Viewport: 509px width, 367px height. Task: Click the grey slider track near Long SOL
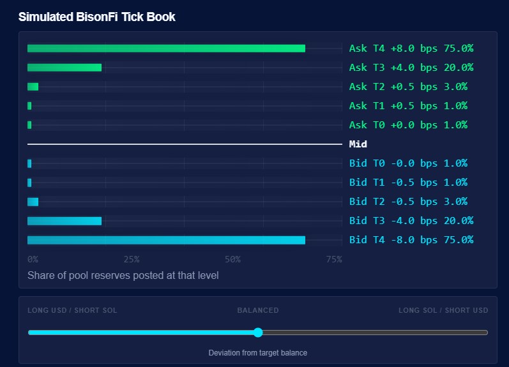click(x=375, y=333)
